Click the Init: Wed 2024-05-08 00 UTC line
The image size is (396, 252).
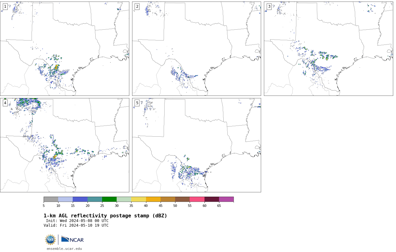(77, 221)
